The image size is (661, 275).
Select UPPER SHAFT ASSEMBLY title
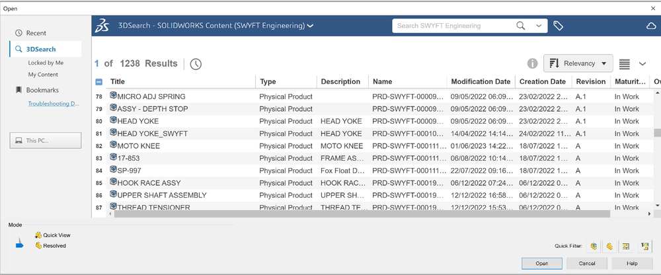pos(163,195)
